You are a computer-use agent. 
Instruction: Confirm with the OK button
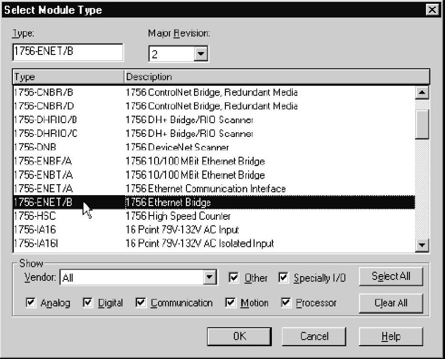[x=239, y=336]
